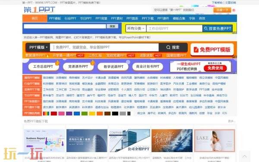Viewport: 259px width, 162px height.
Task: Open the PPT背景 nav menu item
Action: pos(101,19)
